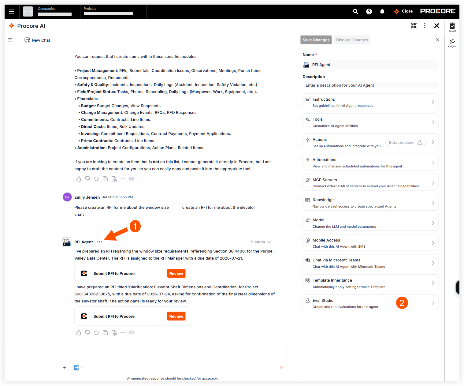Click the Save Changes button

click(x=316, y=40)
